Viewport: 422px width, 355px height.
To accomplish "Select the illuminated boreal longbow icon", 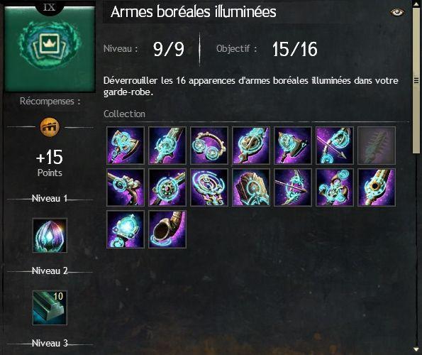I will click(335, 146).
